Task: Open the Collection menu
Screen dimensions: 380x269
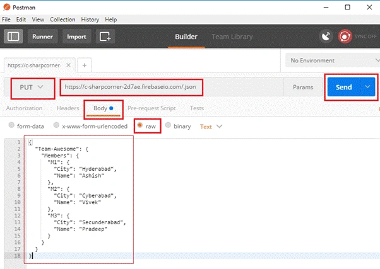Action: 62,20
